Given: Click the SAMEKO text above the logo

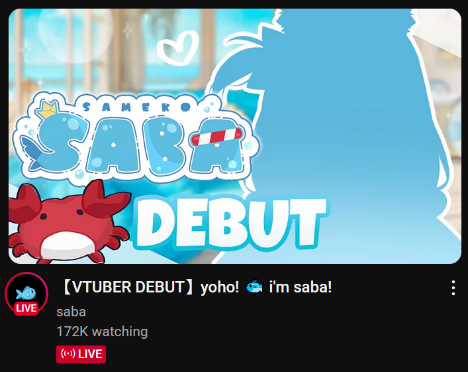Looking at the screenshot, I should pos(136,107).
